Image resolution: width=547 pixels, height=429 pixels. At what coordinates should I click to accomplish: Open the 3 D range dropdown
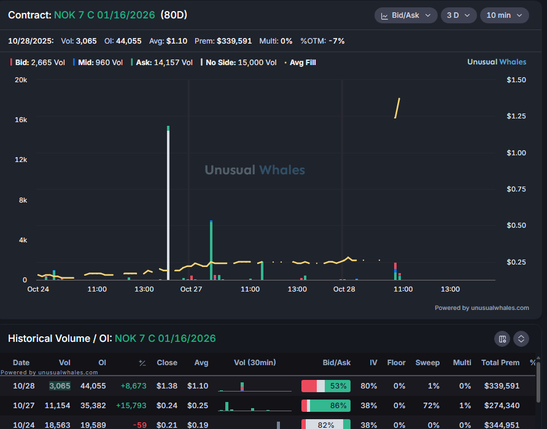pos(458,15)
